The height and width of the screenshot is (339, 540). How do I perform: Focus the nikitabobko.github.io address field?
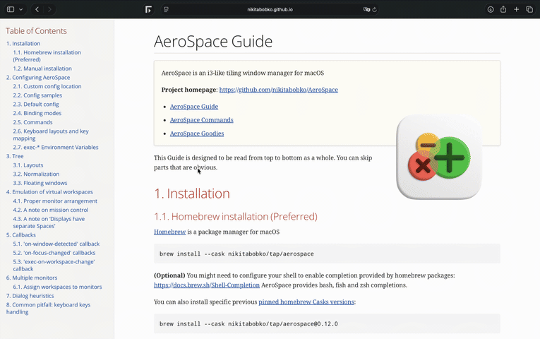point(270,9)
